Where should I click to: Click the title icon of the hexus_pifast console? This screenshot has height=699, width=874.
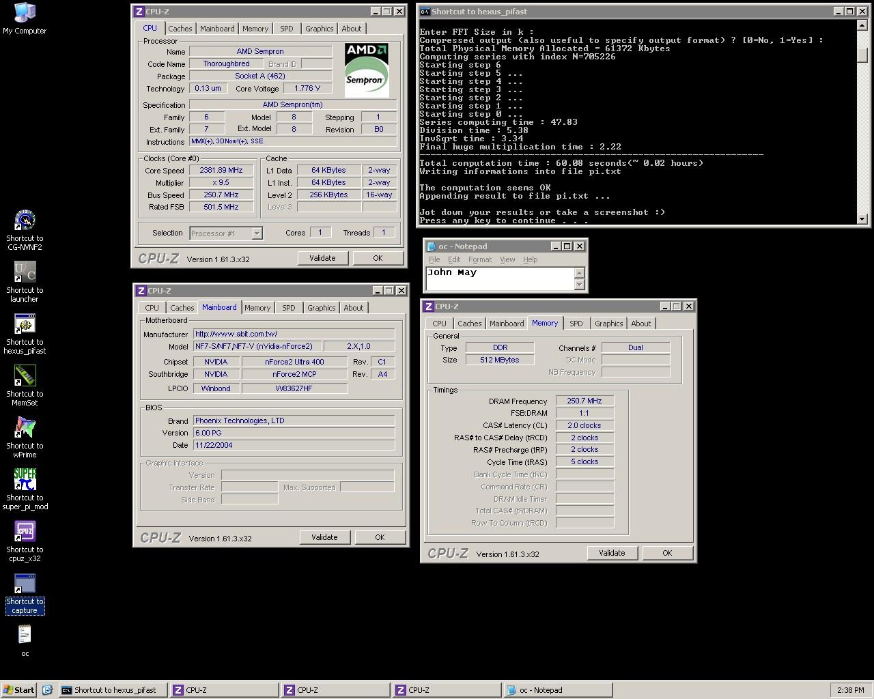(x=425, y=11)
